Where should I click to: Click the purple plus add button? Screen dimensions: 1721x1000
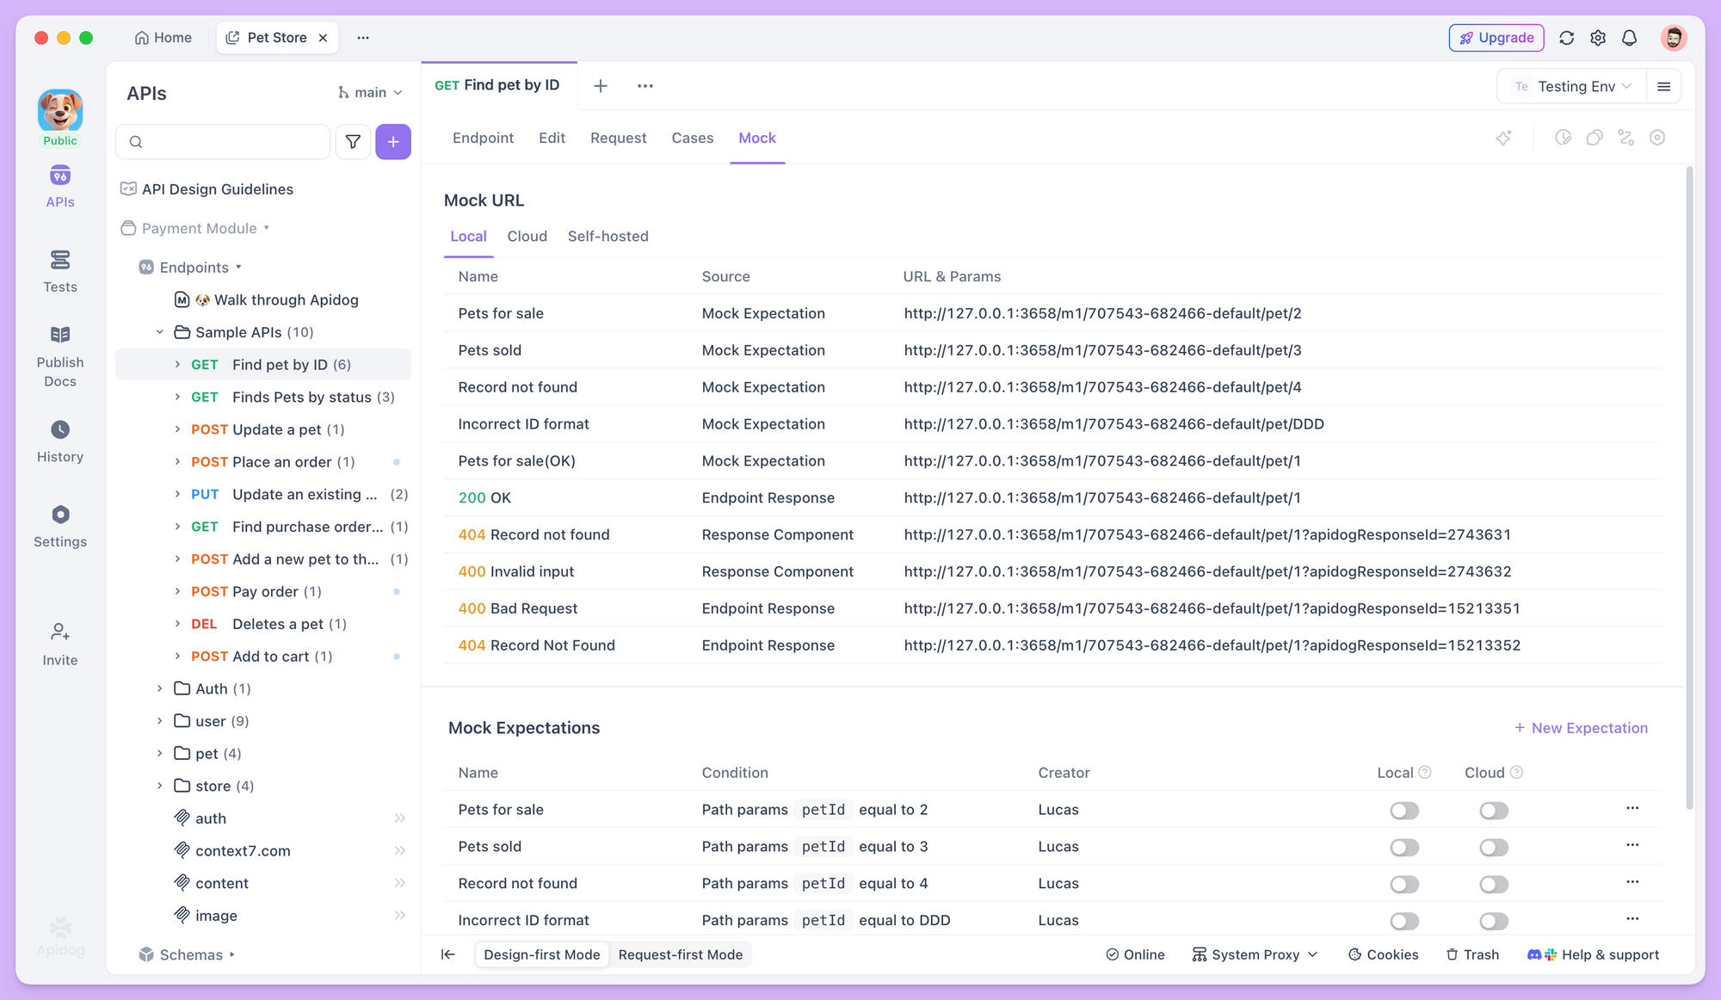[393, 142]
